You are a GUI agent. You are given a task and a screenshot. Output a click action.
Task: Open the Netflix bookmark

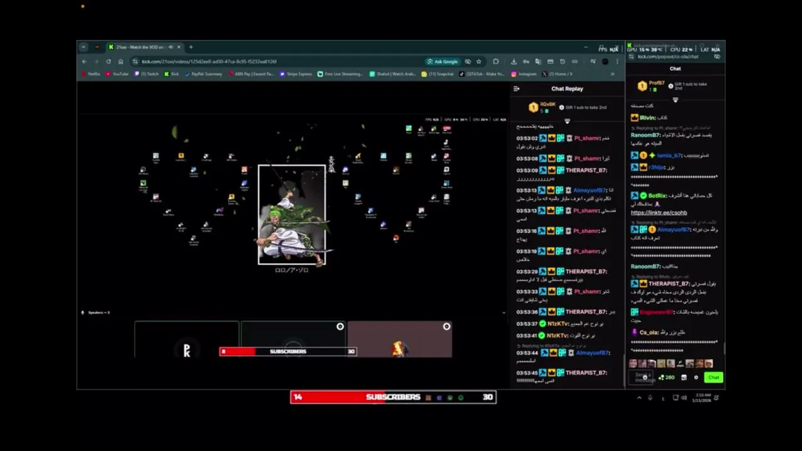91,74
